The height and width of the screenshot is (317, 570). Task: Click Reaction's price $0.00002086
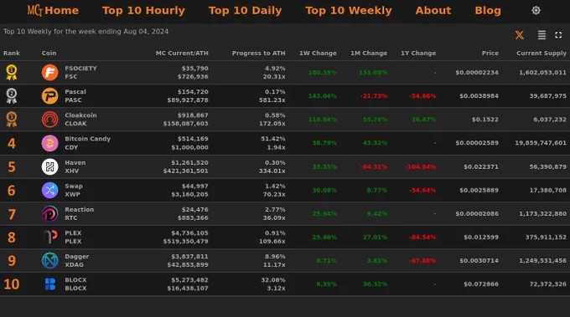coord(477,213)
